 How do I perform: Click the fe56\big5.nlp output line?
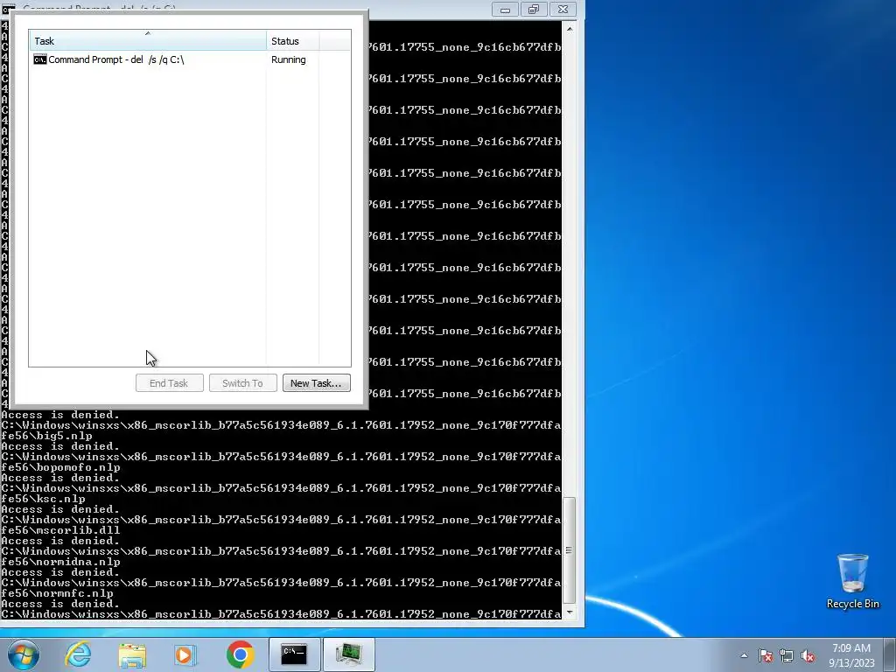pos(47,436)
